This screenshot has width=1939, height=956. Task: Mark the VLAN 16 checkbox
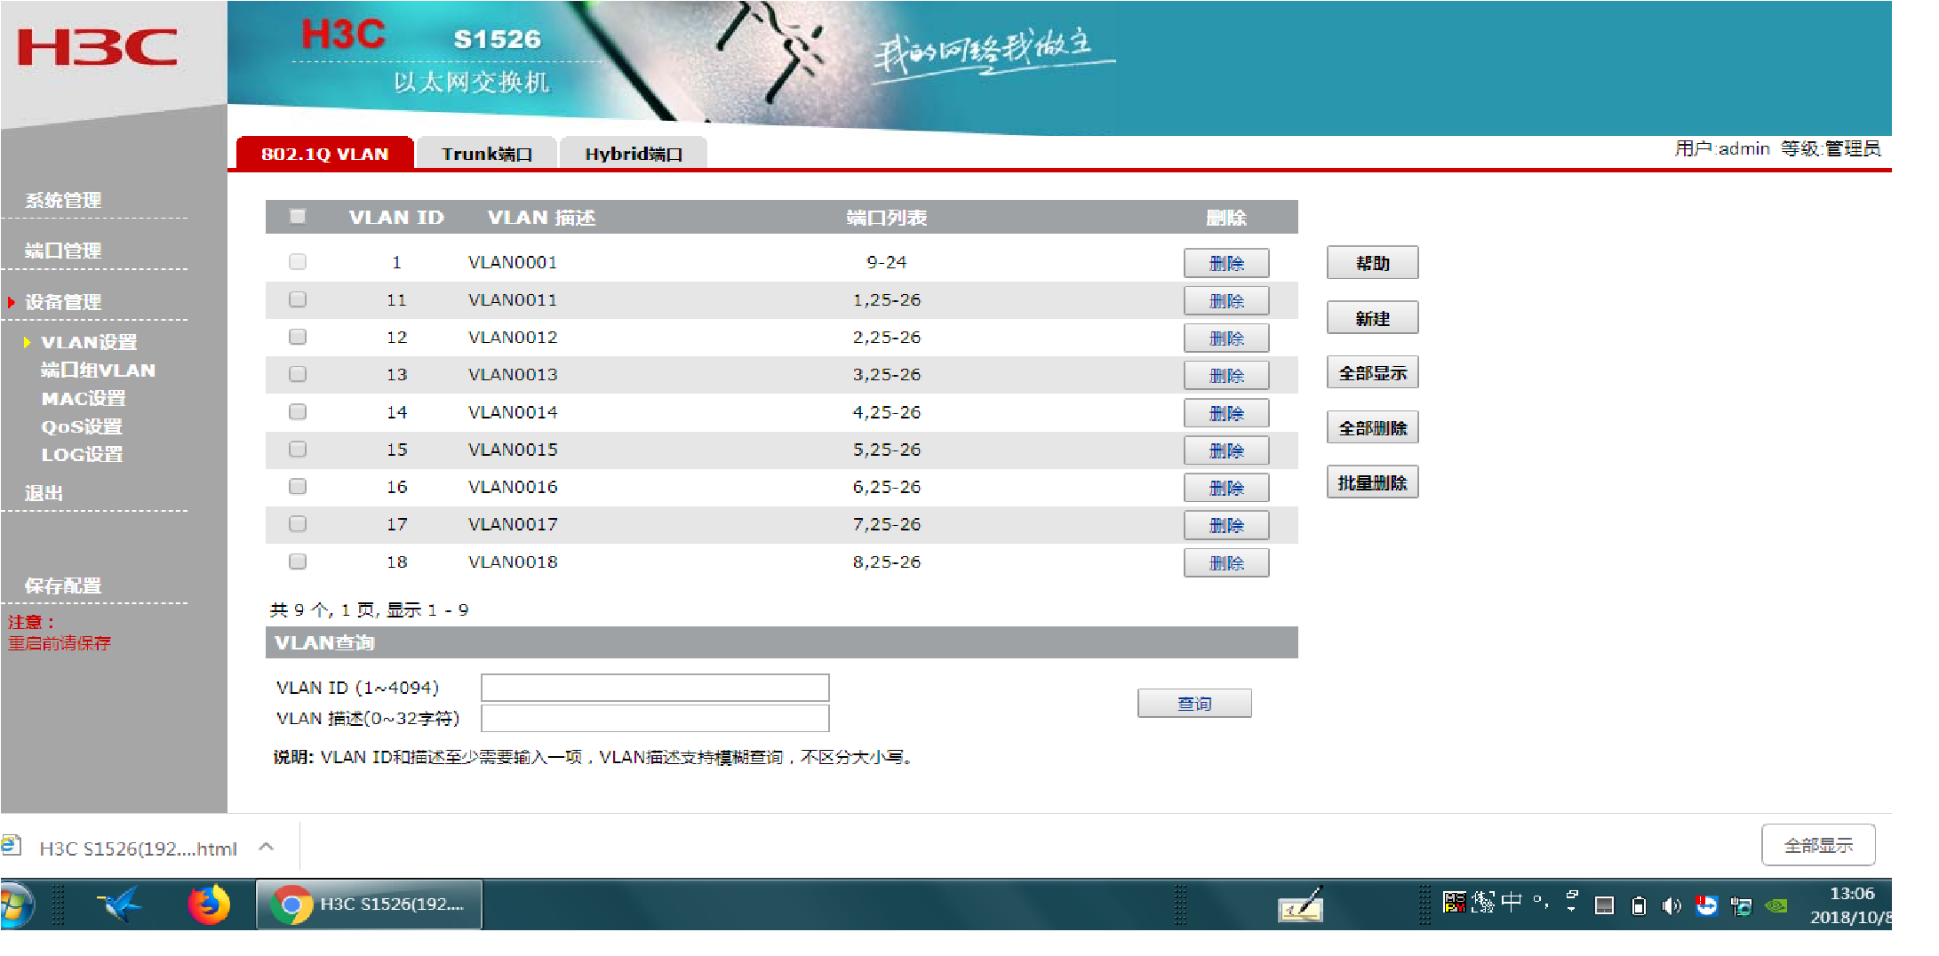298,487
